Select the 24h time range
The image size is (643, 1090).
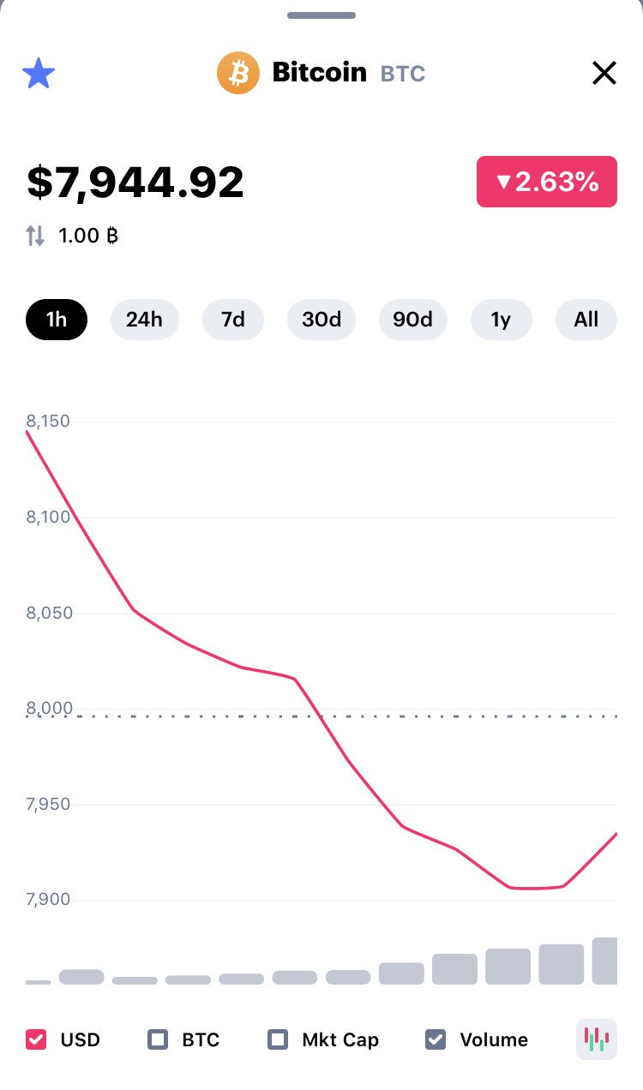[144, 320]
